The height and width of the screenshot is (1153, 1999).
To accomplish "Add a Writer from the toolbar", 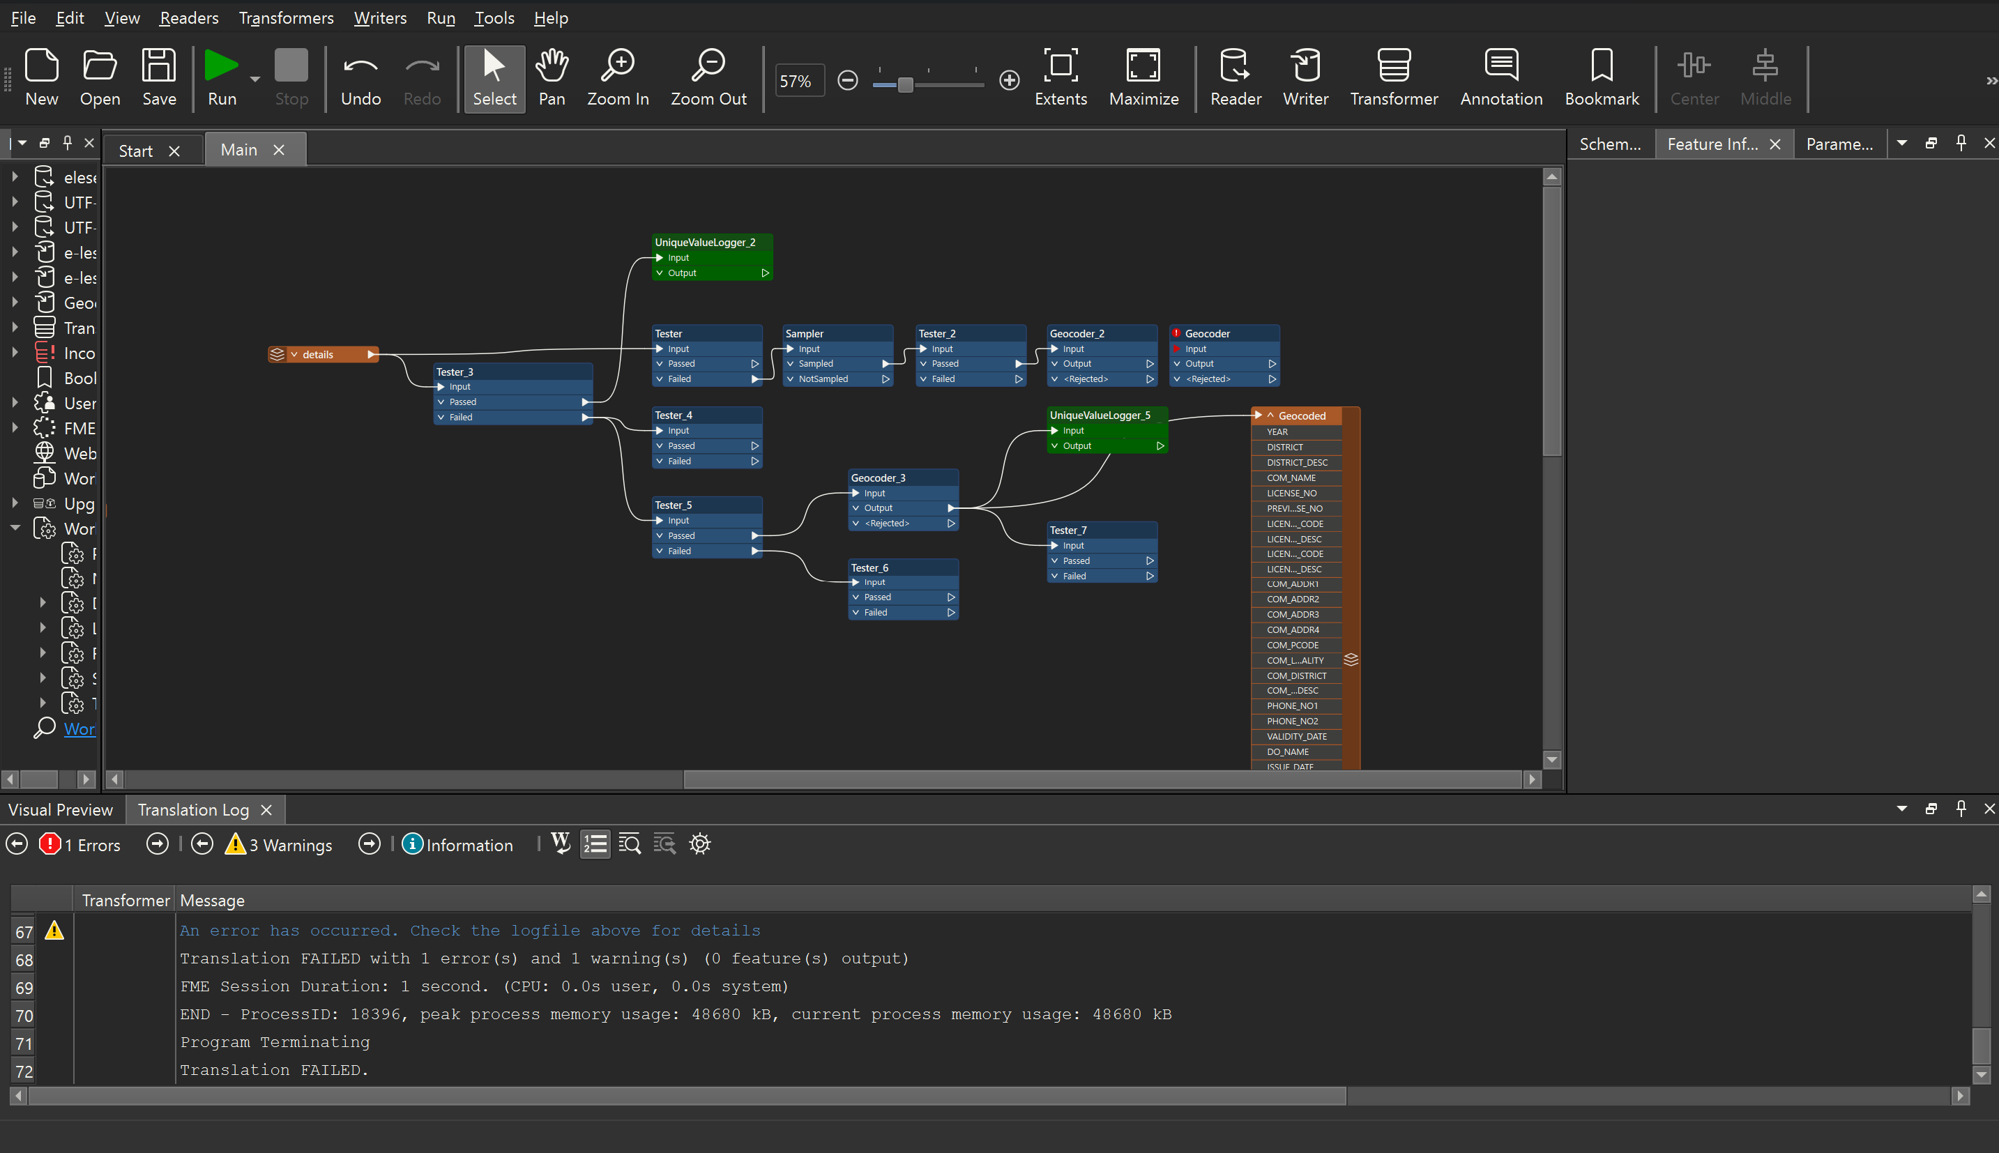I will point(1305,66).
